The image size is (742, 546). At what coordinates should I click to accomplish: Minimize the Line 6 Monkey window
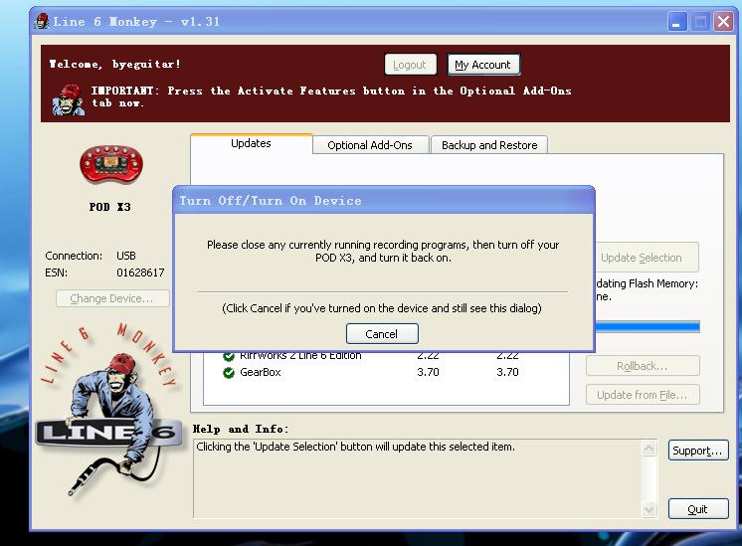pos(677,22)
